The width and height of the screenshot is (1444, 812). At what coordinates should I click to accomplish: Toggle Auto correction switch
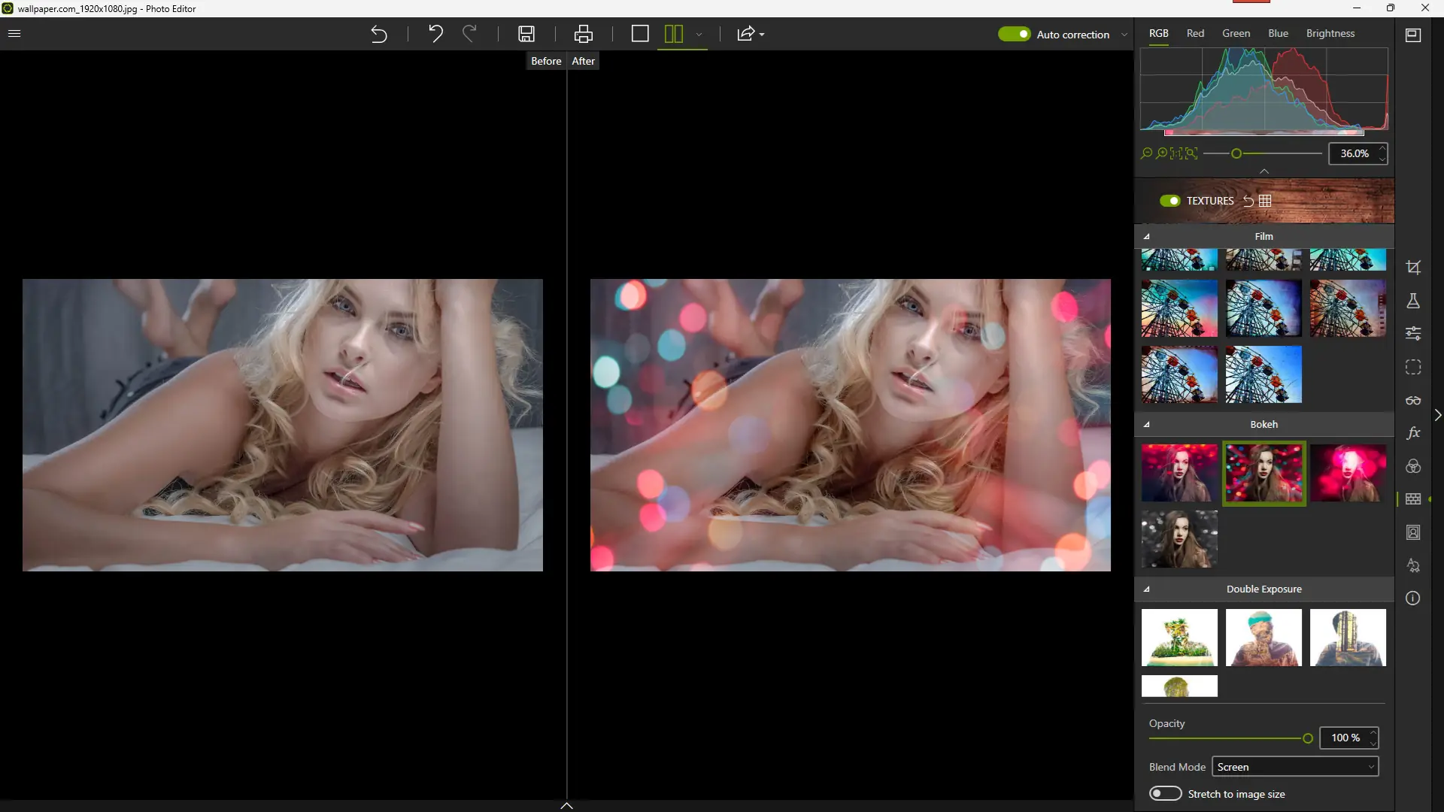(1014, 34)
